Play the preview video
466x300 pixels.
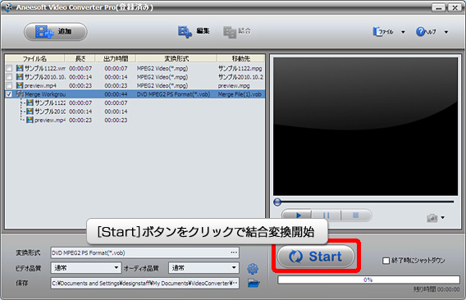point(297,215)
